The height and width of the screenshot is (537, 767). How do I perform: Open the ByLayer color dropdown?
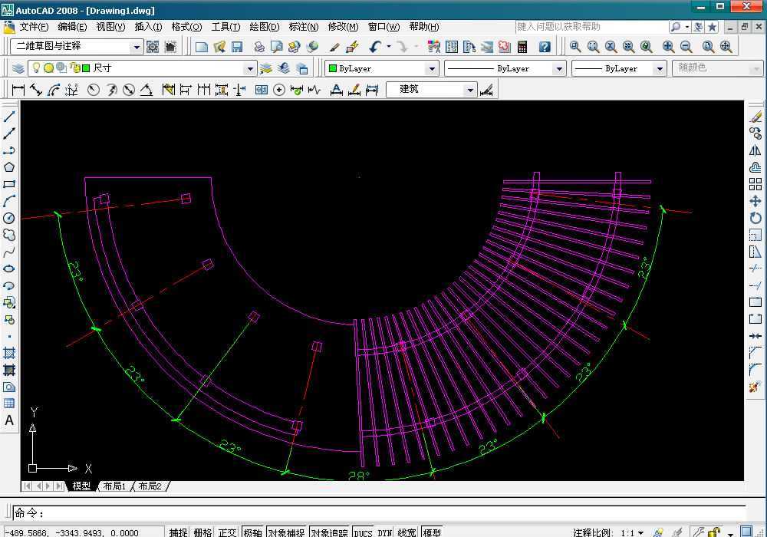(431, 68)
